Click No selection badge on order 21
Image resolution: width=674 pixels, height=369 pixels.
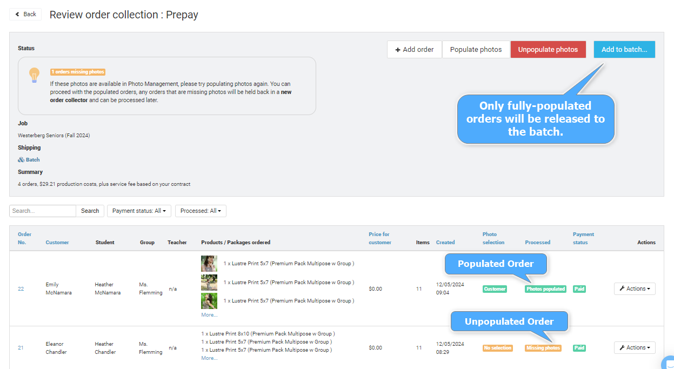497,348
